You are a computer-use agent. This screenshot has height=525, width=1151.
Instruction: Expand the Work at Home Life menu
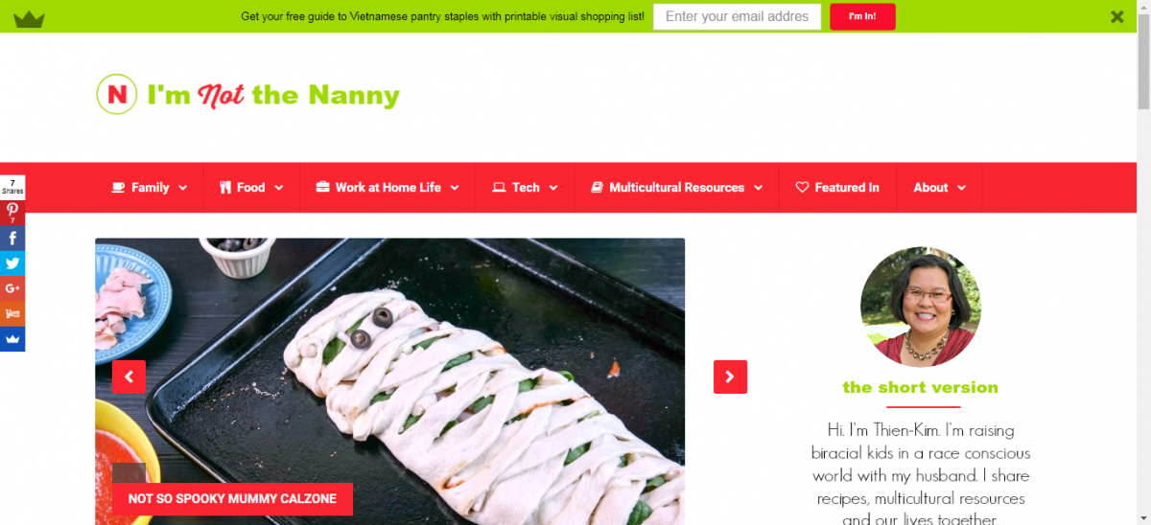click(x=388, y=188)
